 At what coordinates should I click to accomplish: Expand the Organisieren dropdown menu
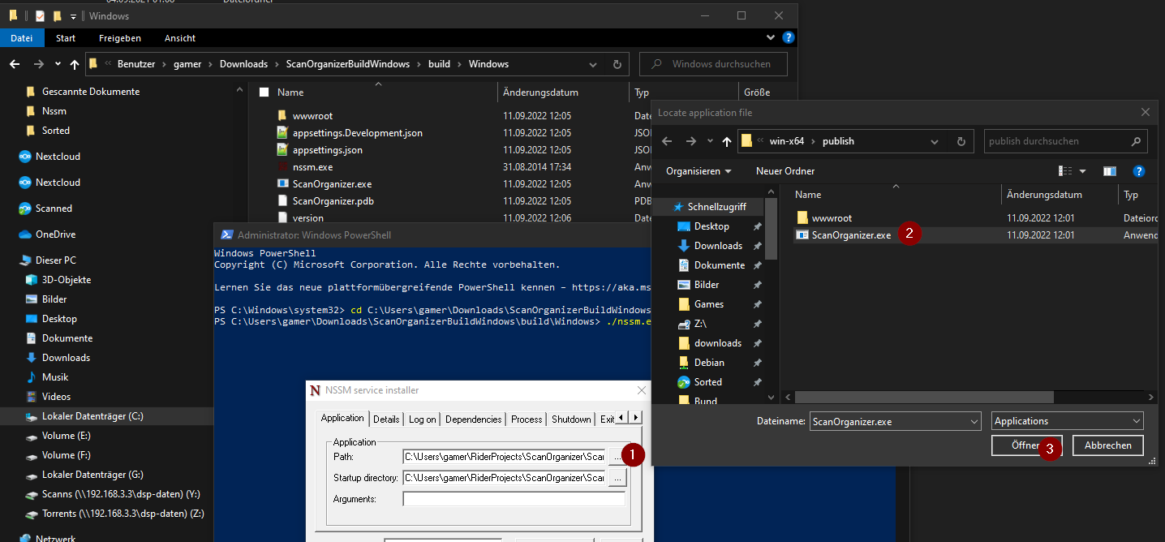pyautogui.click(x=699, y=171)
